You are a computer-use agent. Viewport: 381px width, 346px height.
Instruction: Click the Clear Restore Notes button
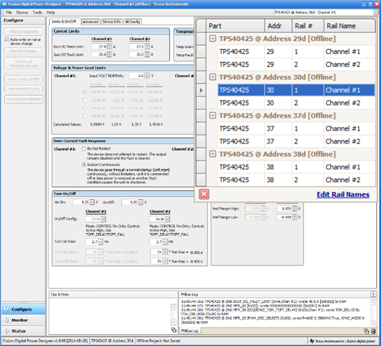[24, 99]
